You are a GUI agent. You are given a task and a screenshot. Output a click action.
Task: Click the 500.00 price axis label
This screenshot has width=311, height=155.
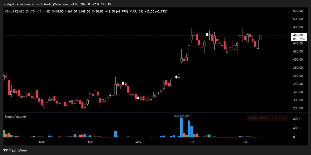click(298, 19)
